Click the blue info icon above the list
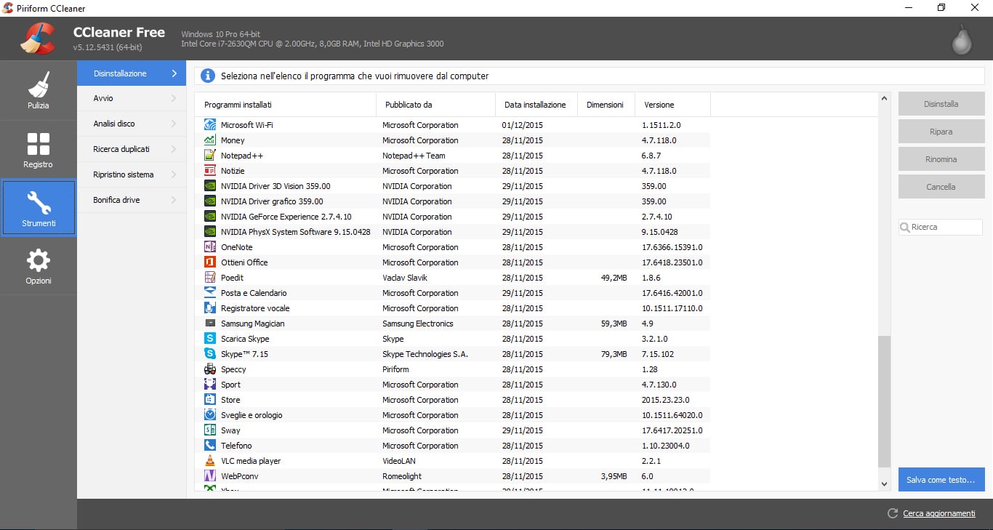The image size is (993, 530). (209, 76)
